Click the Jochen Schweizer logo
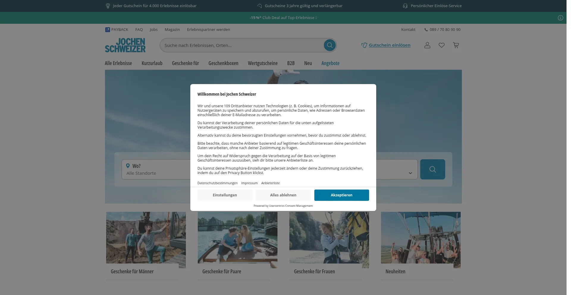 click(x=125, y=45)
